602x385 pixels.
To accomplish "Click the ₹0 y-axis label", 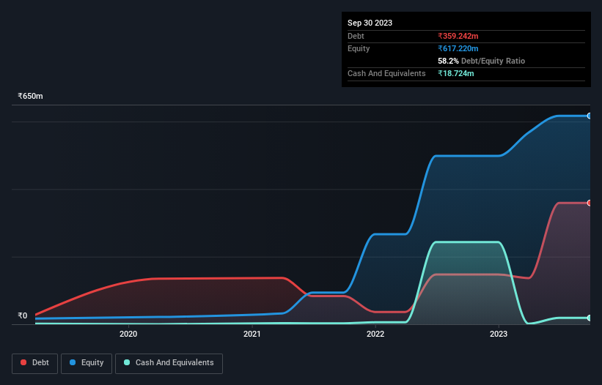I will 23,315.
